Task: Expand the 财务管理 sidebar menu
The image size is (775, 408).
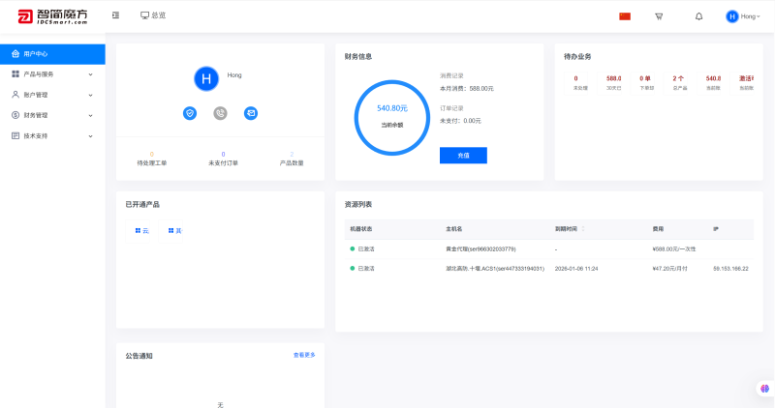Action: tap(52, 115)
